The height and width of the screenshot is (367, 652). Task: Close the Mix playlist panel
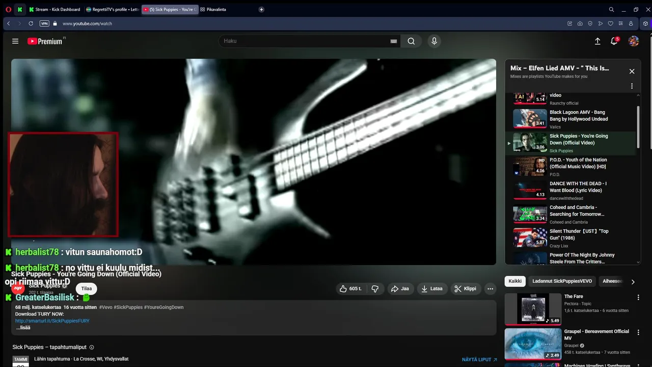pos(632,71)
